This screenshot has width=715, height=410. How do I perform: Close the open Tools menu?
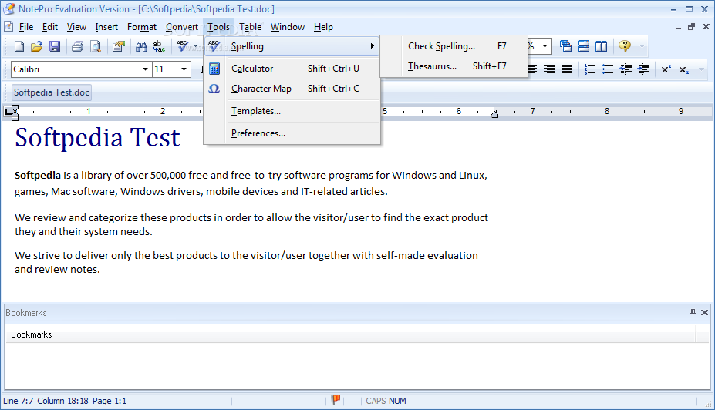click(x=218, y=27)
